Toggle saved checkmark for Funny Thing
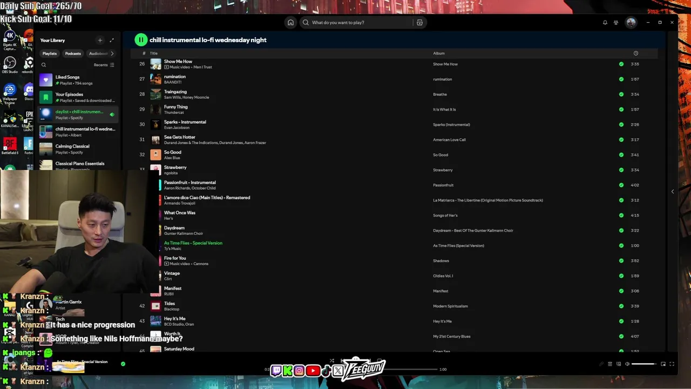This screenshot has width=691, height=389. coord(621,109)
